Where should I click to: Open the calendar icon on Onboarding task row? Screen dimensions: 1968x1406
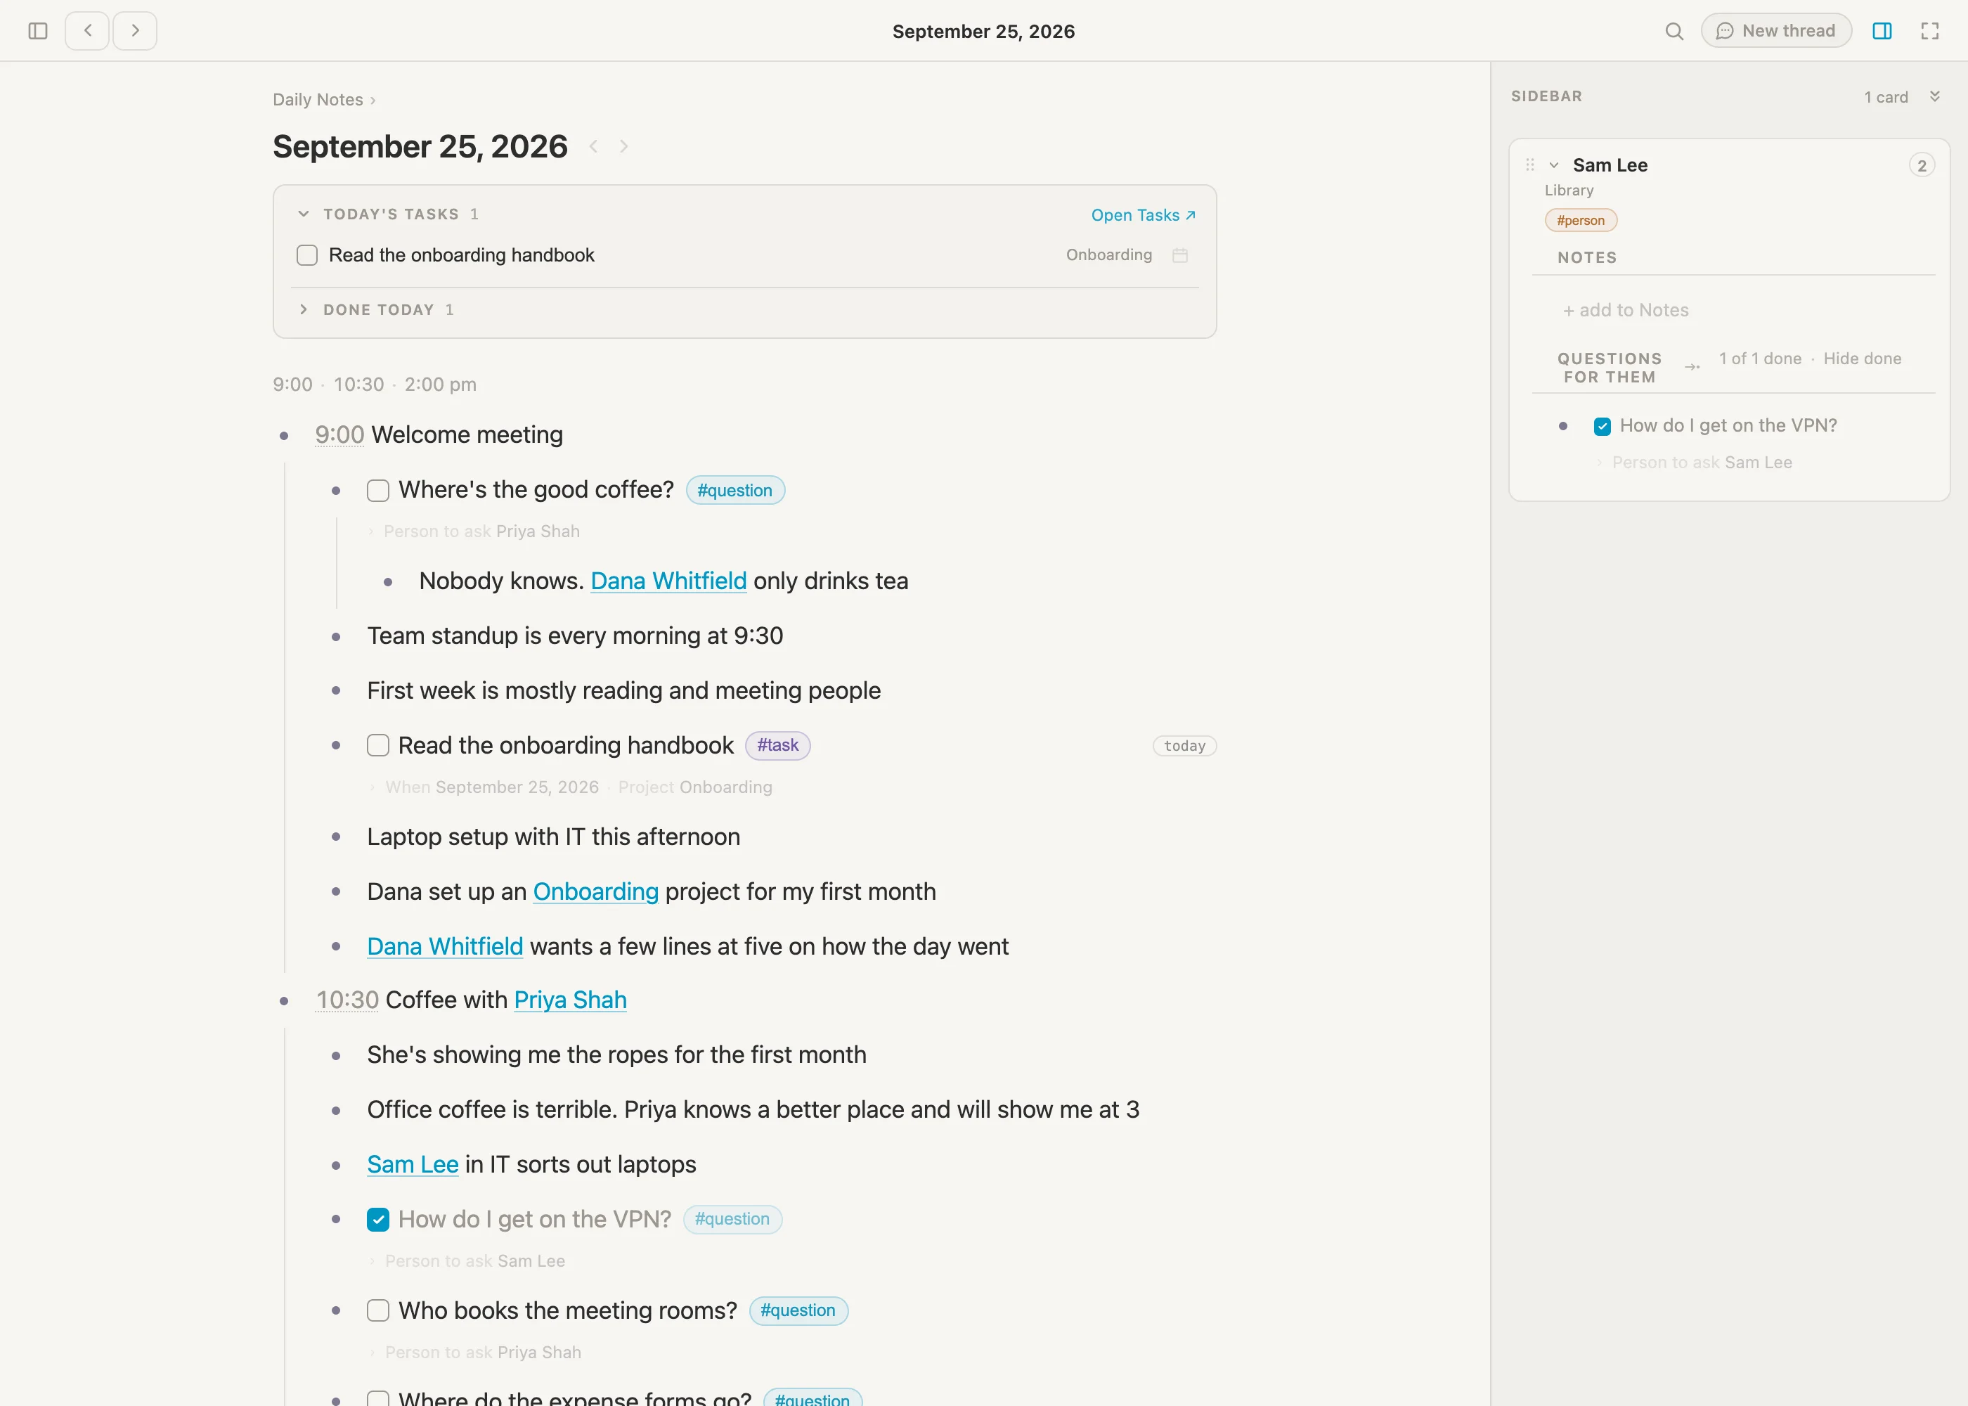pyautogui.click(x=1179, y=255)
